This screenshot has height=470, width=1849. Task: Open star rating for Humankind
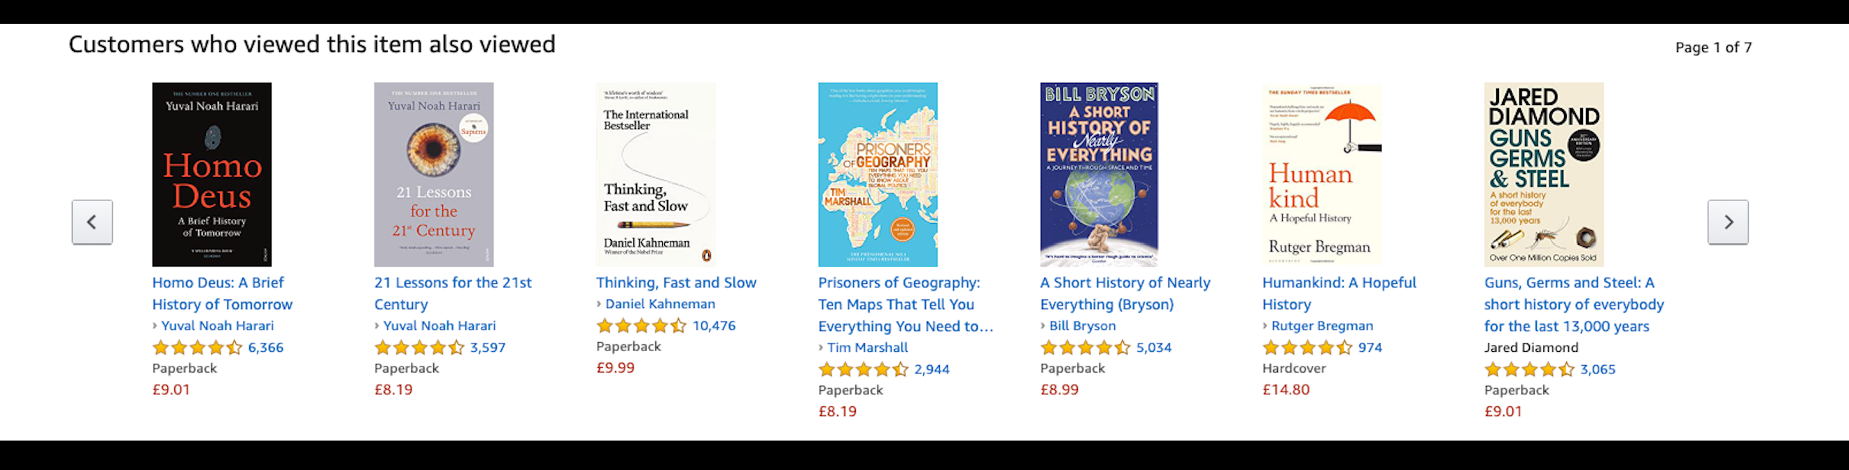point(1307,348)
